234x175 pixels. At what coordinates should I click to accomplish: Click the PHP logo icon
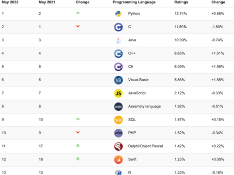point(118,133)
